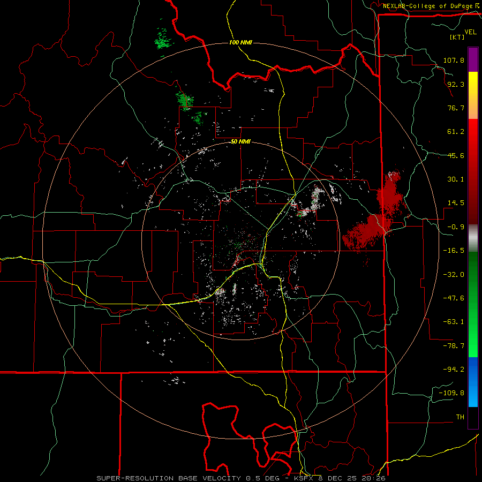Click the 107.8 scale value
This screenshot has height=482, width=482.
coord(454,60)
